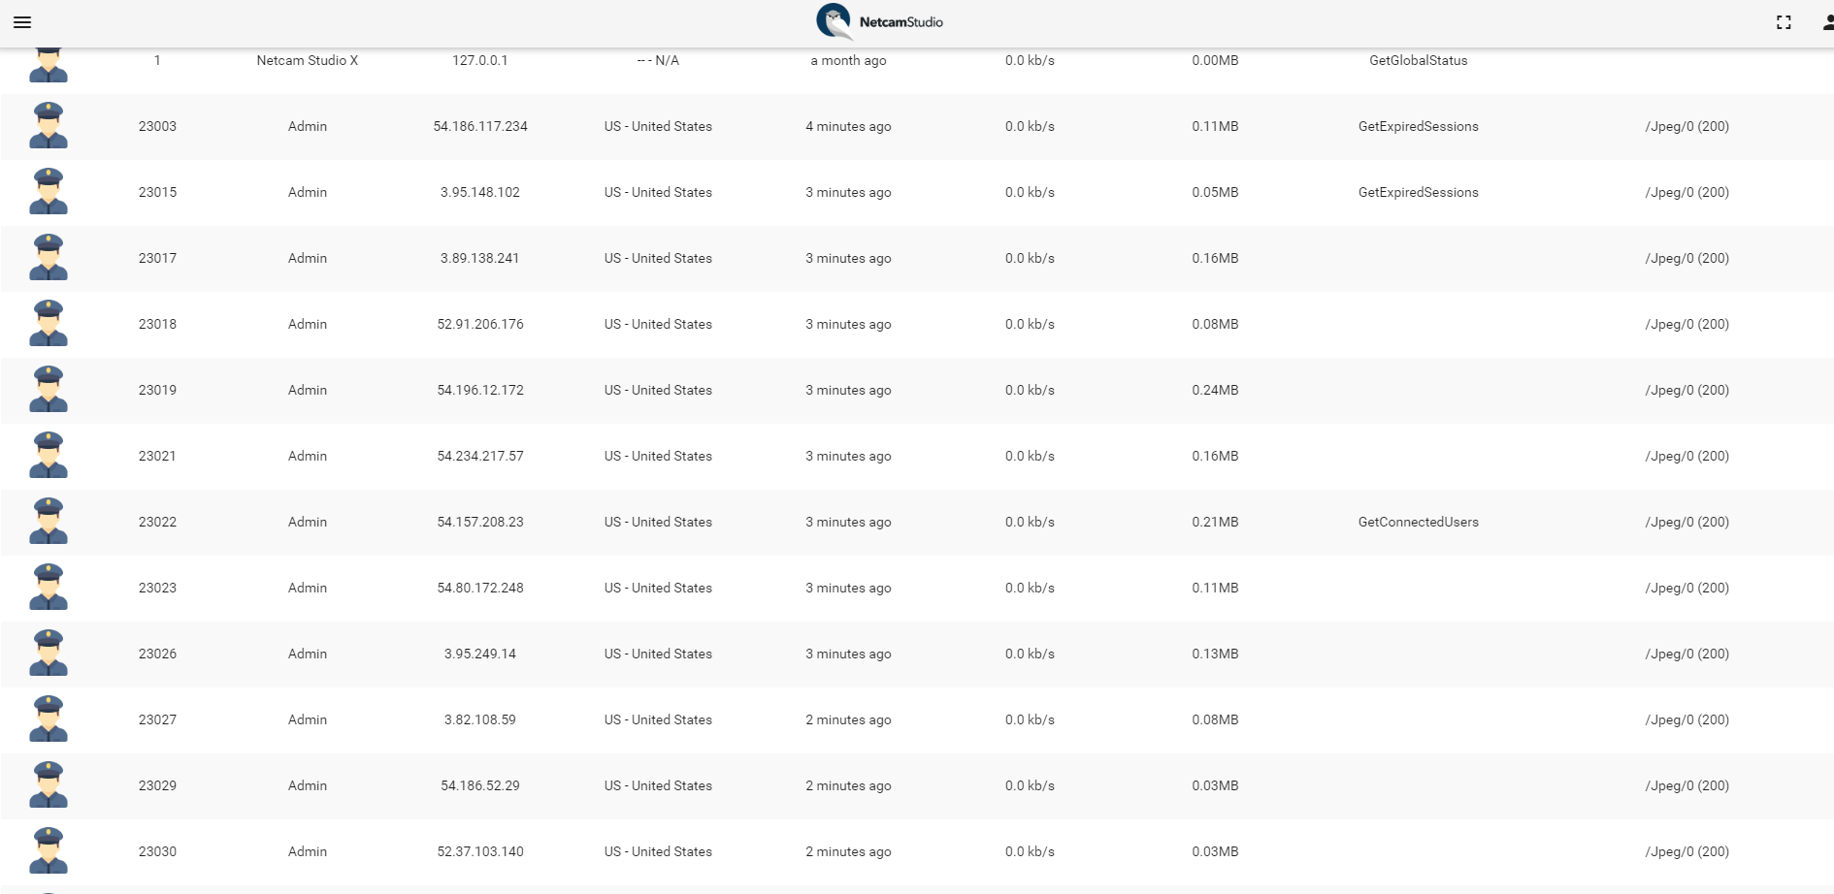The height and width of the screenshot is (894, 1834).
Task: Click Admin user name in the 23017 row
Action: [x=308, y=258]
